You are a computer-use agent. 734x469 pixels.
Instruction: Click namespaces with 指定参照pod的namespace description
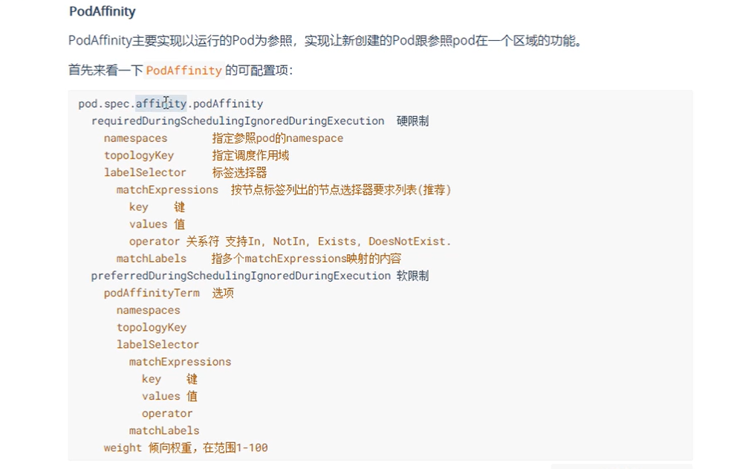[135, 138]
